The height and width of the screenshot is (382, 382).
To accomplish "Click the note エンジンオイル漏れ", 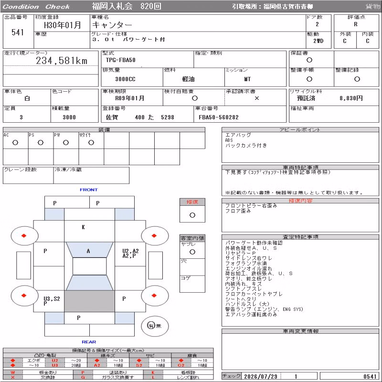I will click(248, 268).
